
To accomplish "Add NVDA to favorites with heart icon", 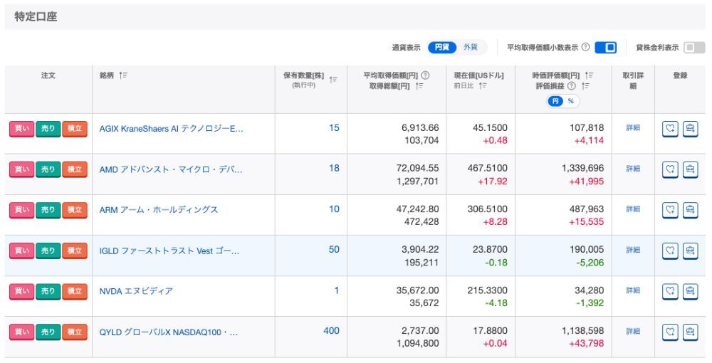I will (x=670, y=291).
